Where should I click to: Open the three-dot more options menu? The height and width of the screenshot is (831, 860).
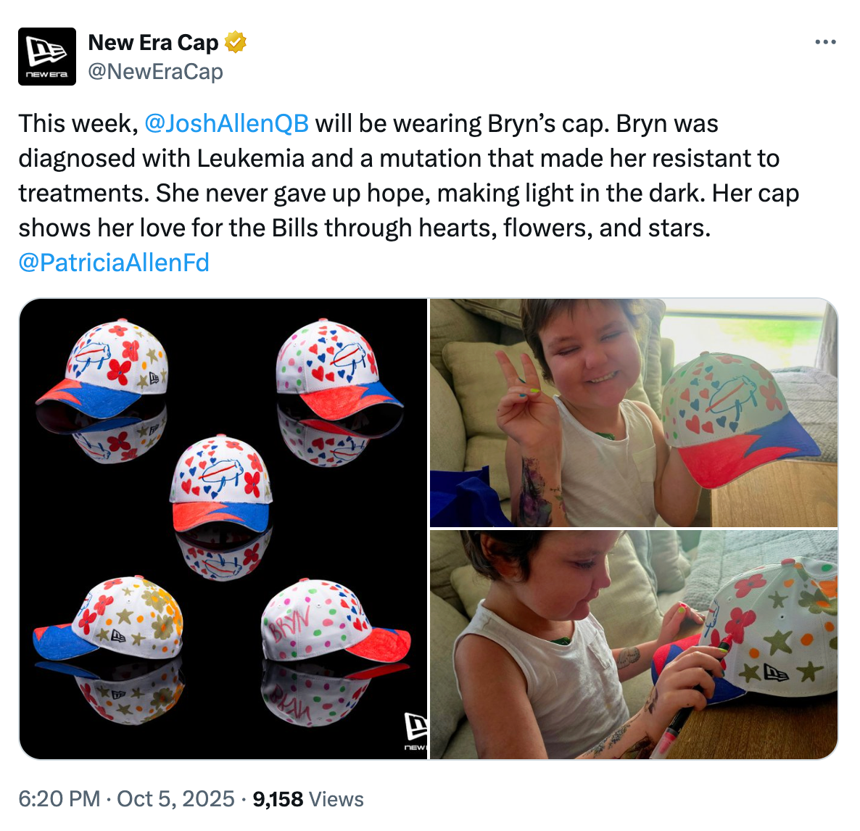[825, 42]
